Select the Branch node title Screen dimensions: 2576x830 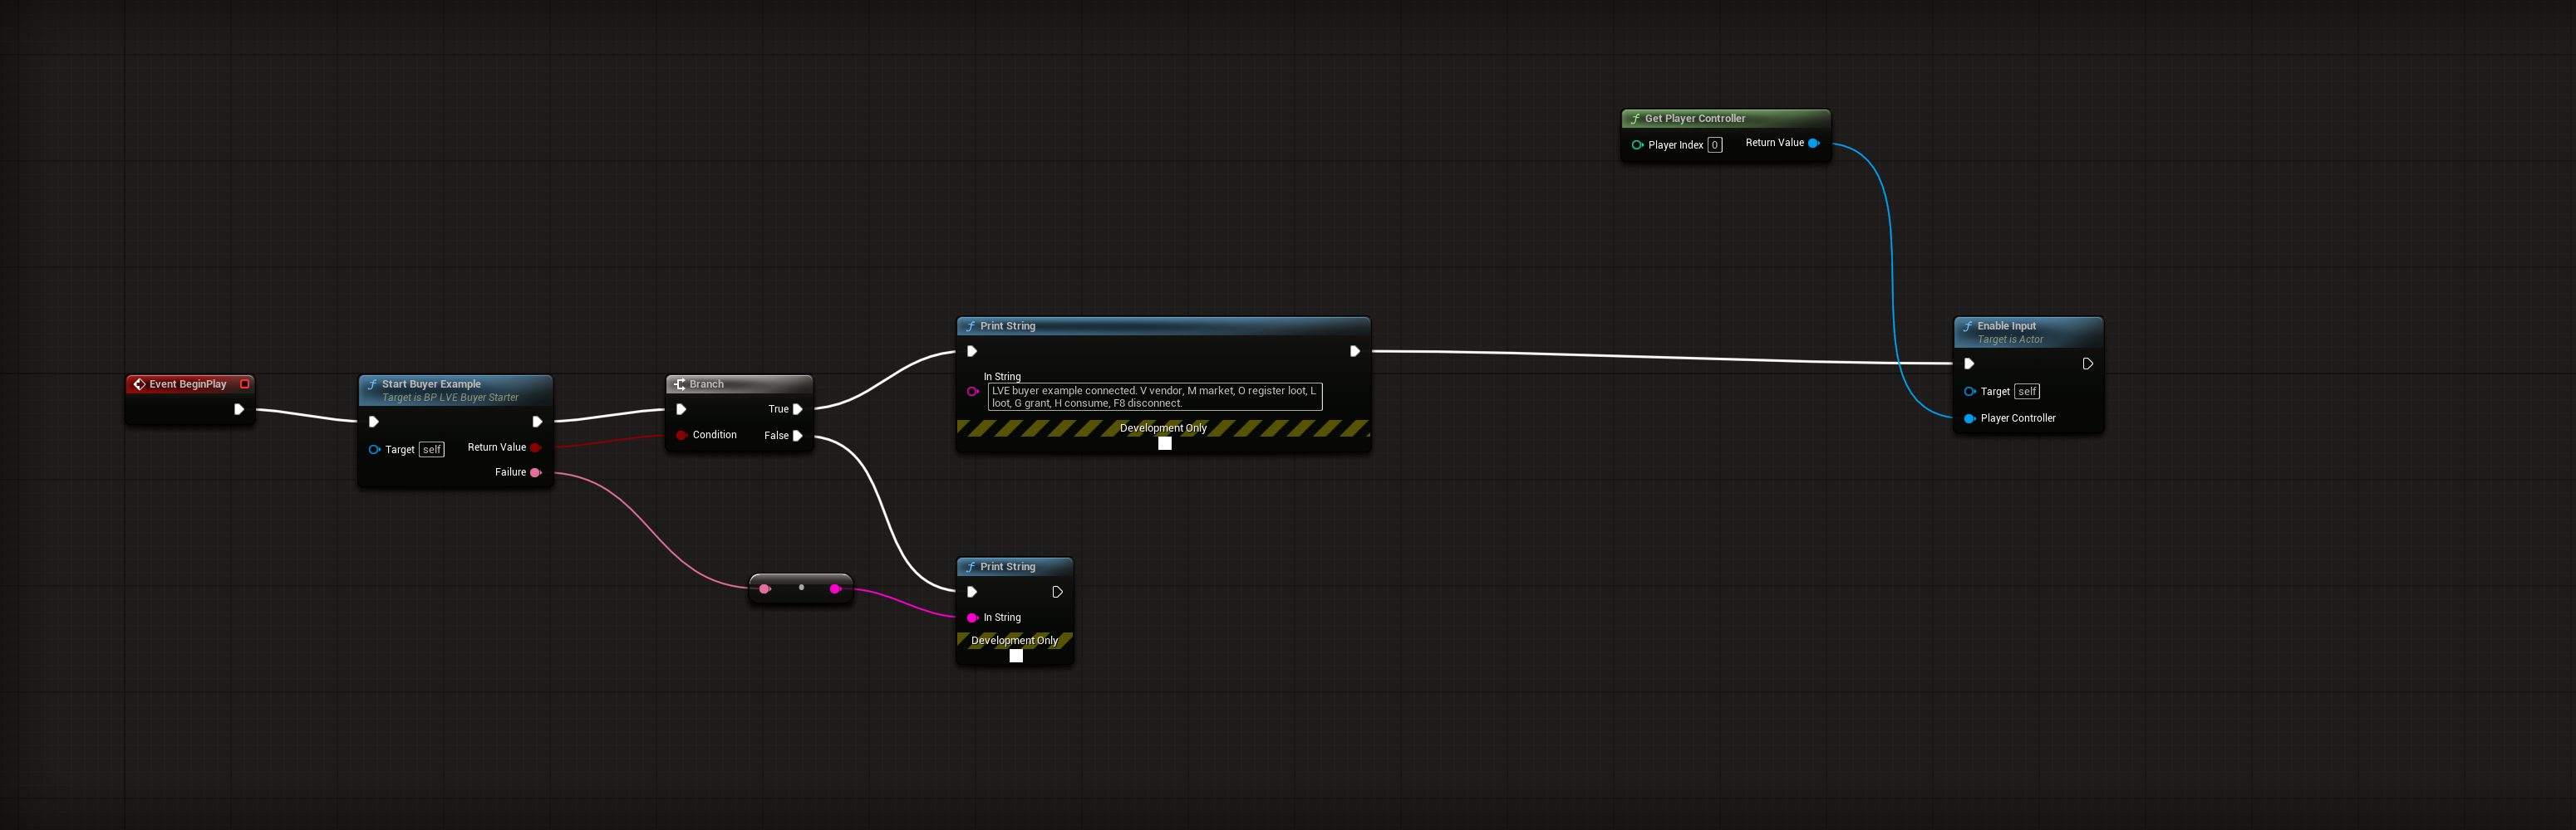[x=706, y=384]
